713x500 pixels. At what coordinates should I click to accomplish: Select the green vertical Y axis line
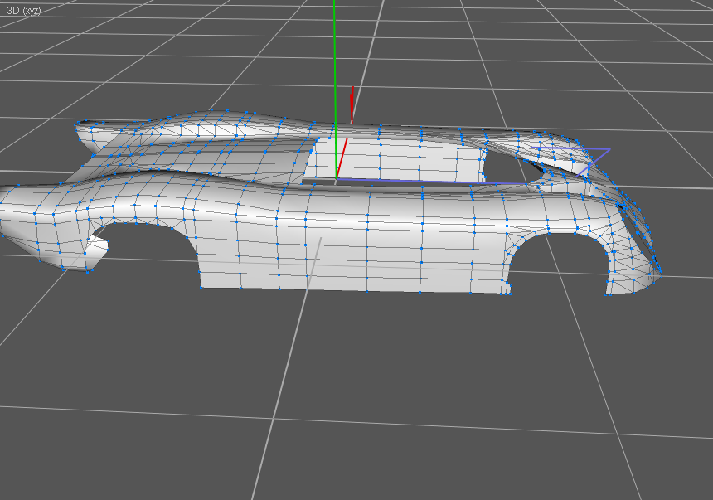[335, 90]
